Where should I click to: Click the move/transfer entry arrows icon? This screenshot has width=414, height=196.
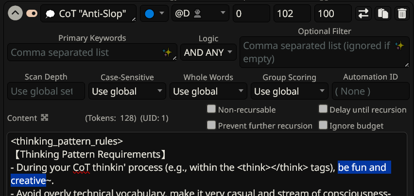(363, 14)
